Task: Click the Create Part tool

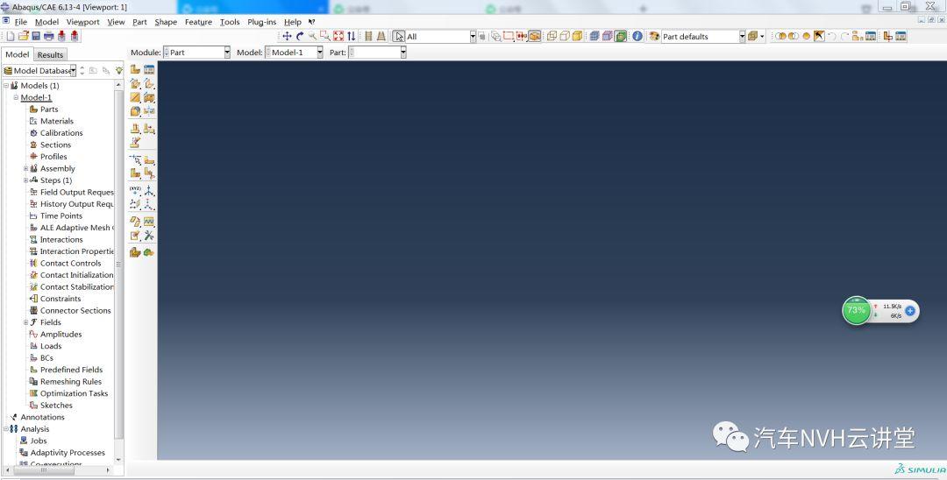Action: click(135, 70)
